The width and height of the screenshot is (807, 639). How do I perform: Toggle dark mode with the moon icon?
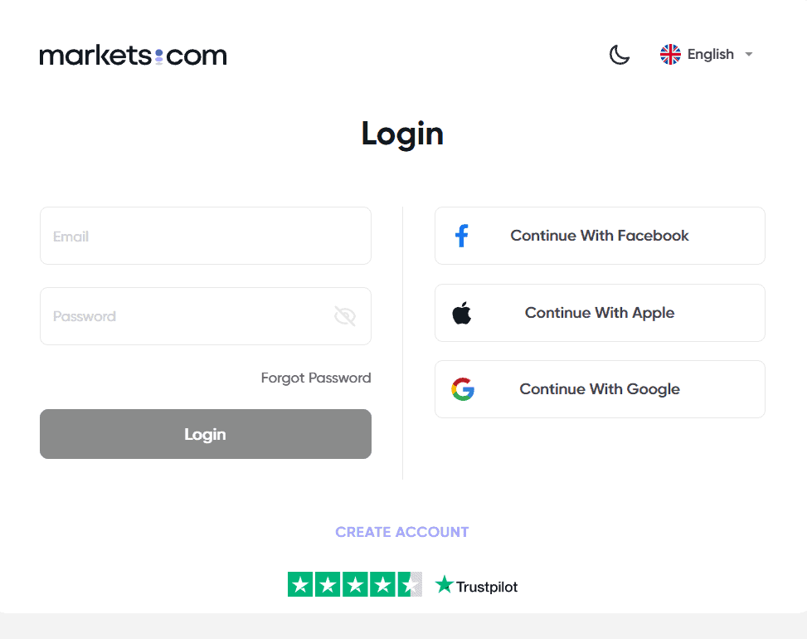620,54
